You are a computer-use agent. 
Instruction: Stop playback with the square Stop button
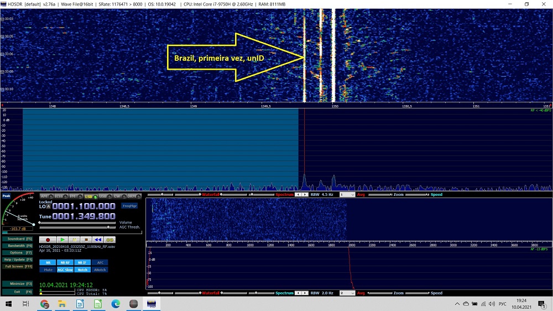click(x=85, y=240)
